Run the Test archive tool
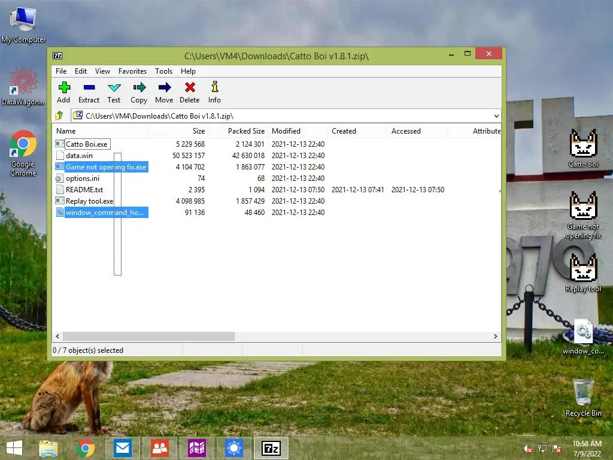 click(114, 93)
